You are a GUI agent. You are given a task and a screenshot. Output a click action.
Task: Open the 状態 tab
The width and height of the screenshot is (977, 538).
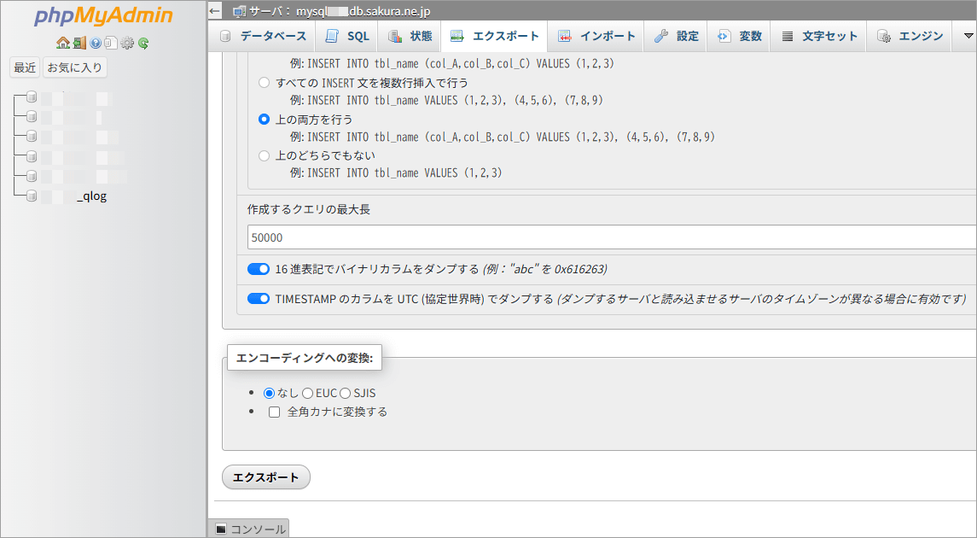pyautogui.click(x=410, y=36)
